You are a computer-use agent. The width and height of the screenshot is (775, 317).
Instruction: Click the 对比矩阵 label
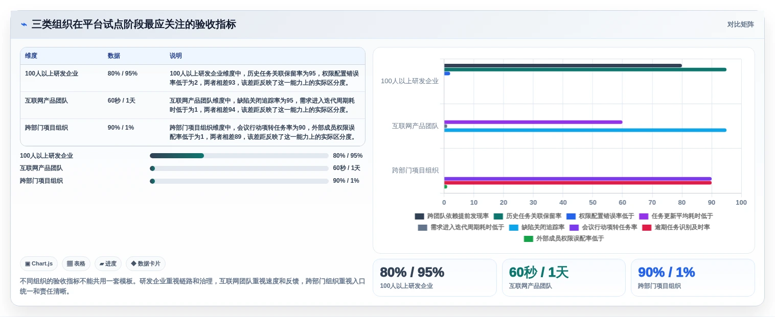pos(740,24)
